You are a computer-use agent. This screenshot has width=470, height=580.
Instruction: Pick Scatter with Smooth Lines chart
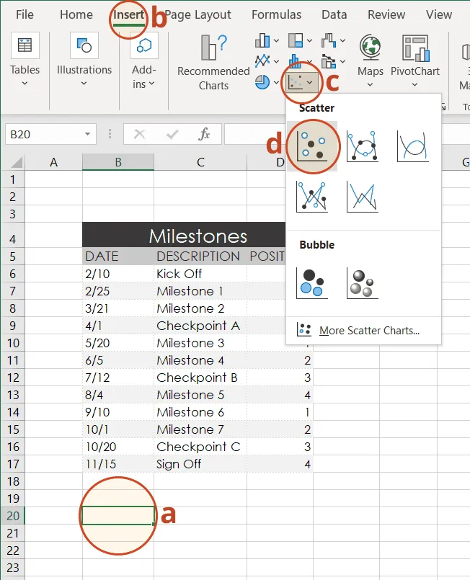tap(412, 146)
